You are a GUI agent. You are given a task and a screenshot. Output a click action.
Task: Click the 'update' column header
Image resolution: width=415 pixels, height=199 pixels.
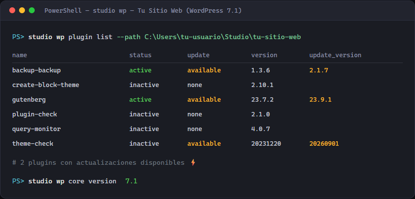click(198, 55)
